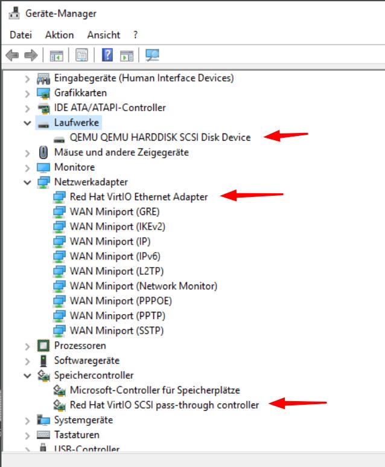385x467 pixels.
Task: Select WAN Miniport (L2TP)
Action: (x=116, y=271)
